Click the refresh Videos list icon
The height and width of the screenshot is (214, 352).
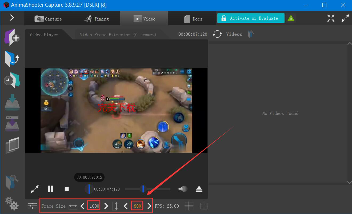pos(217,34)
